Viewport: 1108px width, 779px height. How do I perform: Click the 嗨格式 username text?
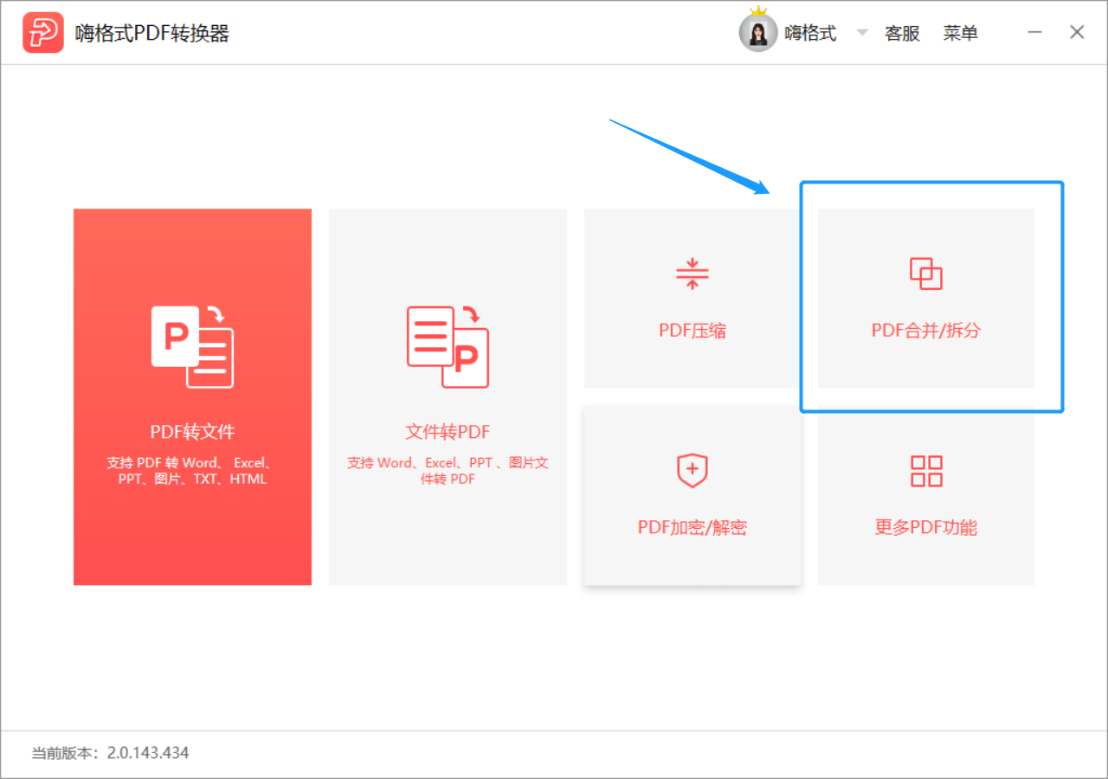pyautogui.click(x=810, y=33)
